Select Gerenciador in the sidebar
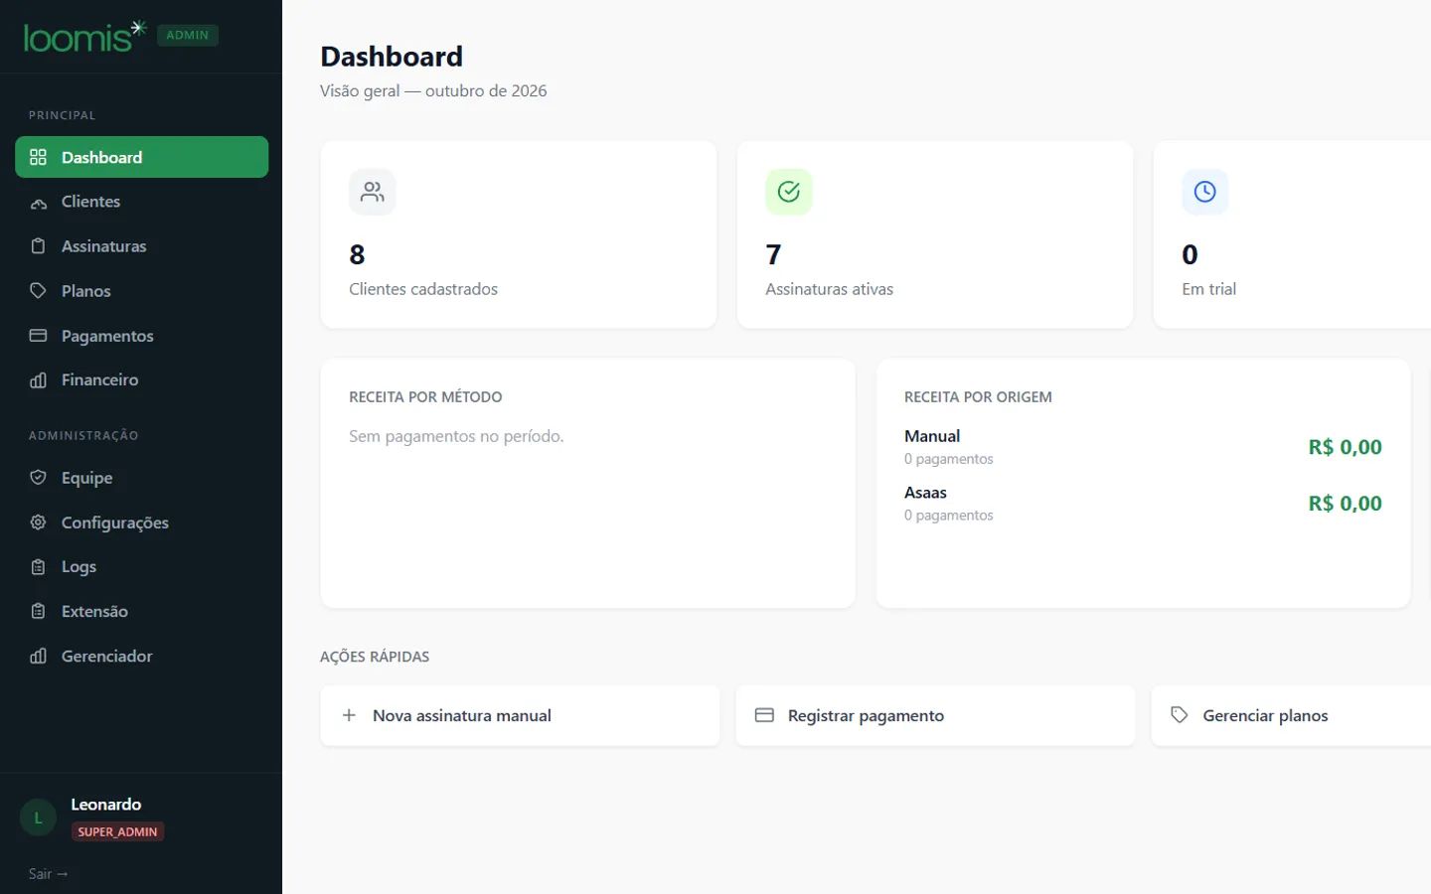 click(142, 656)
